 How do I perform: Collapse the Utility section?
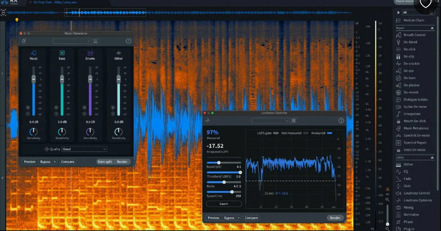pyautogui.click(x=432, y=157)
